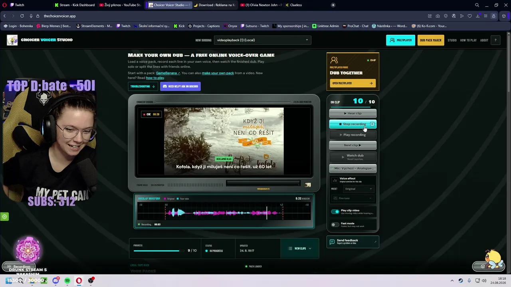The width and height of the screenshot is (511, 287).
Task: Open Discord from the Windows taskbar
Action: click(x=55, y=281)
